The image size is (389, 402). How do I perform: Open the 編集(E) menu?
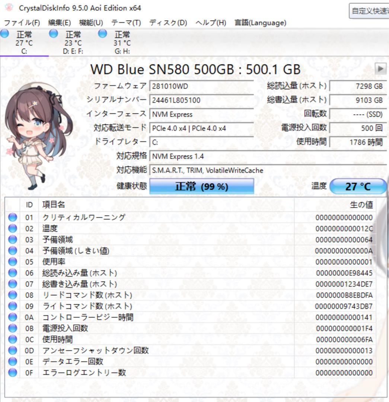click(x=60, y=23)
